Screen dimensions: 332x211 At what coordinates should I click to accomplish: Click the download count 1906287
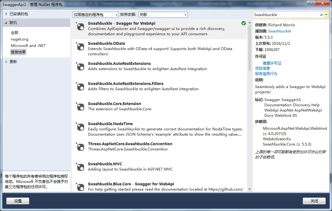click(x=272, y=50)
